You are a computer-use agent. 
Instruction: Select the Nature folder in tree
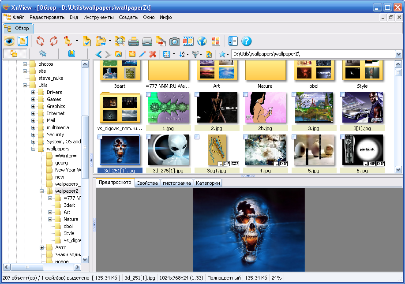[71, 219]
